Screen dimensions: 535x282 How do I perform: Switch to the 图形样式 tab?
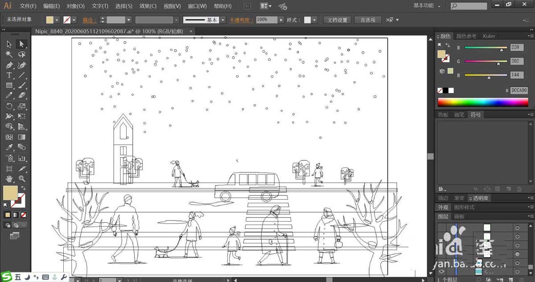tap(464, 207)
